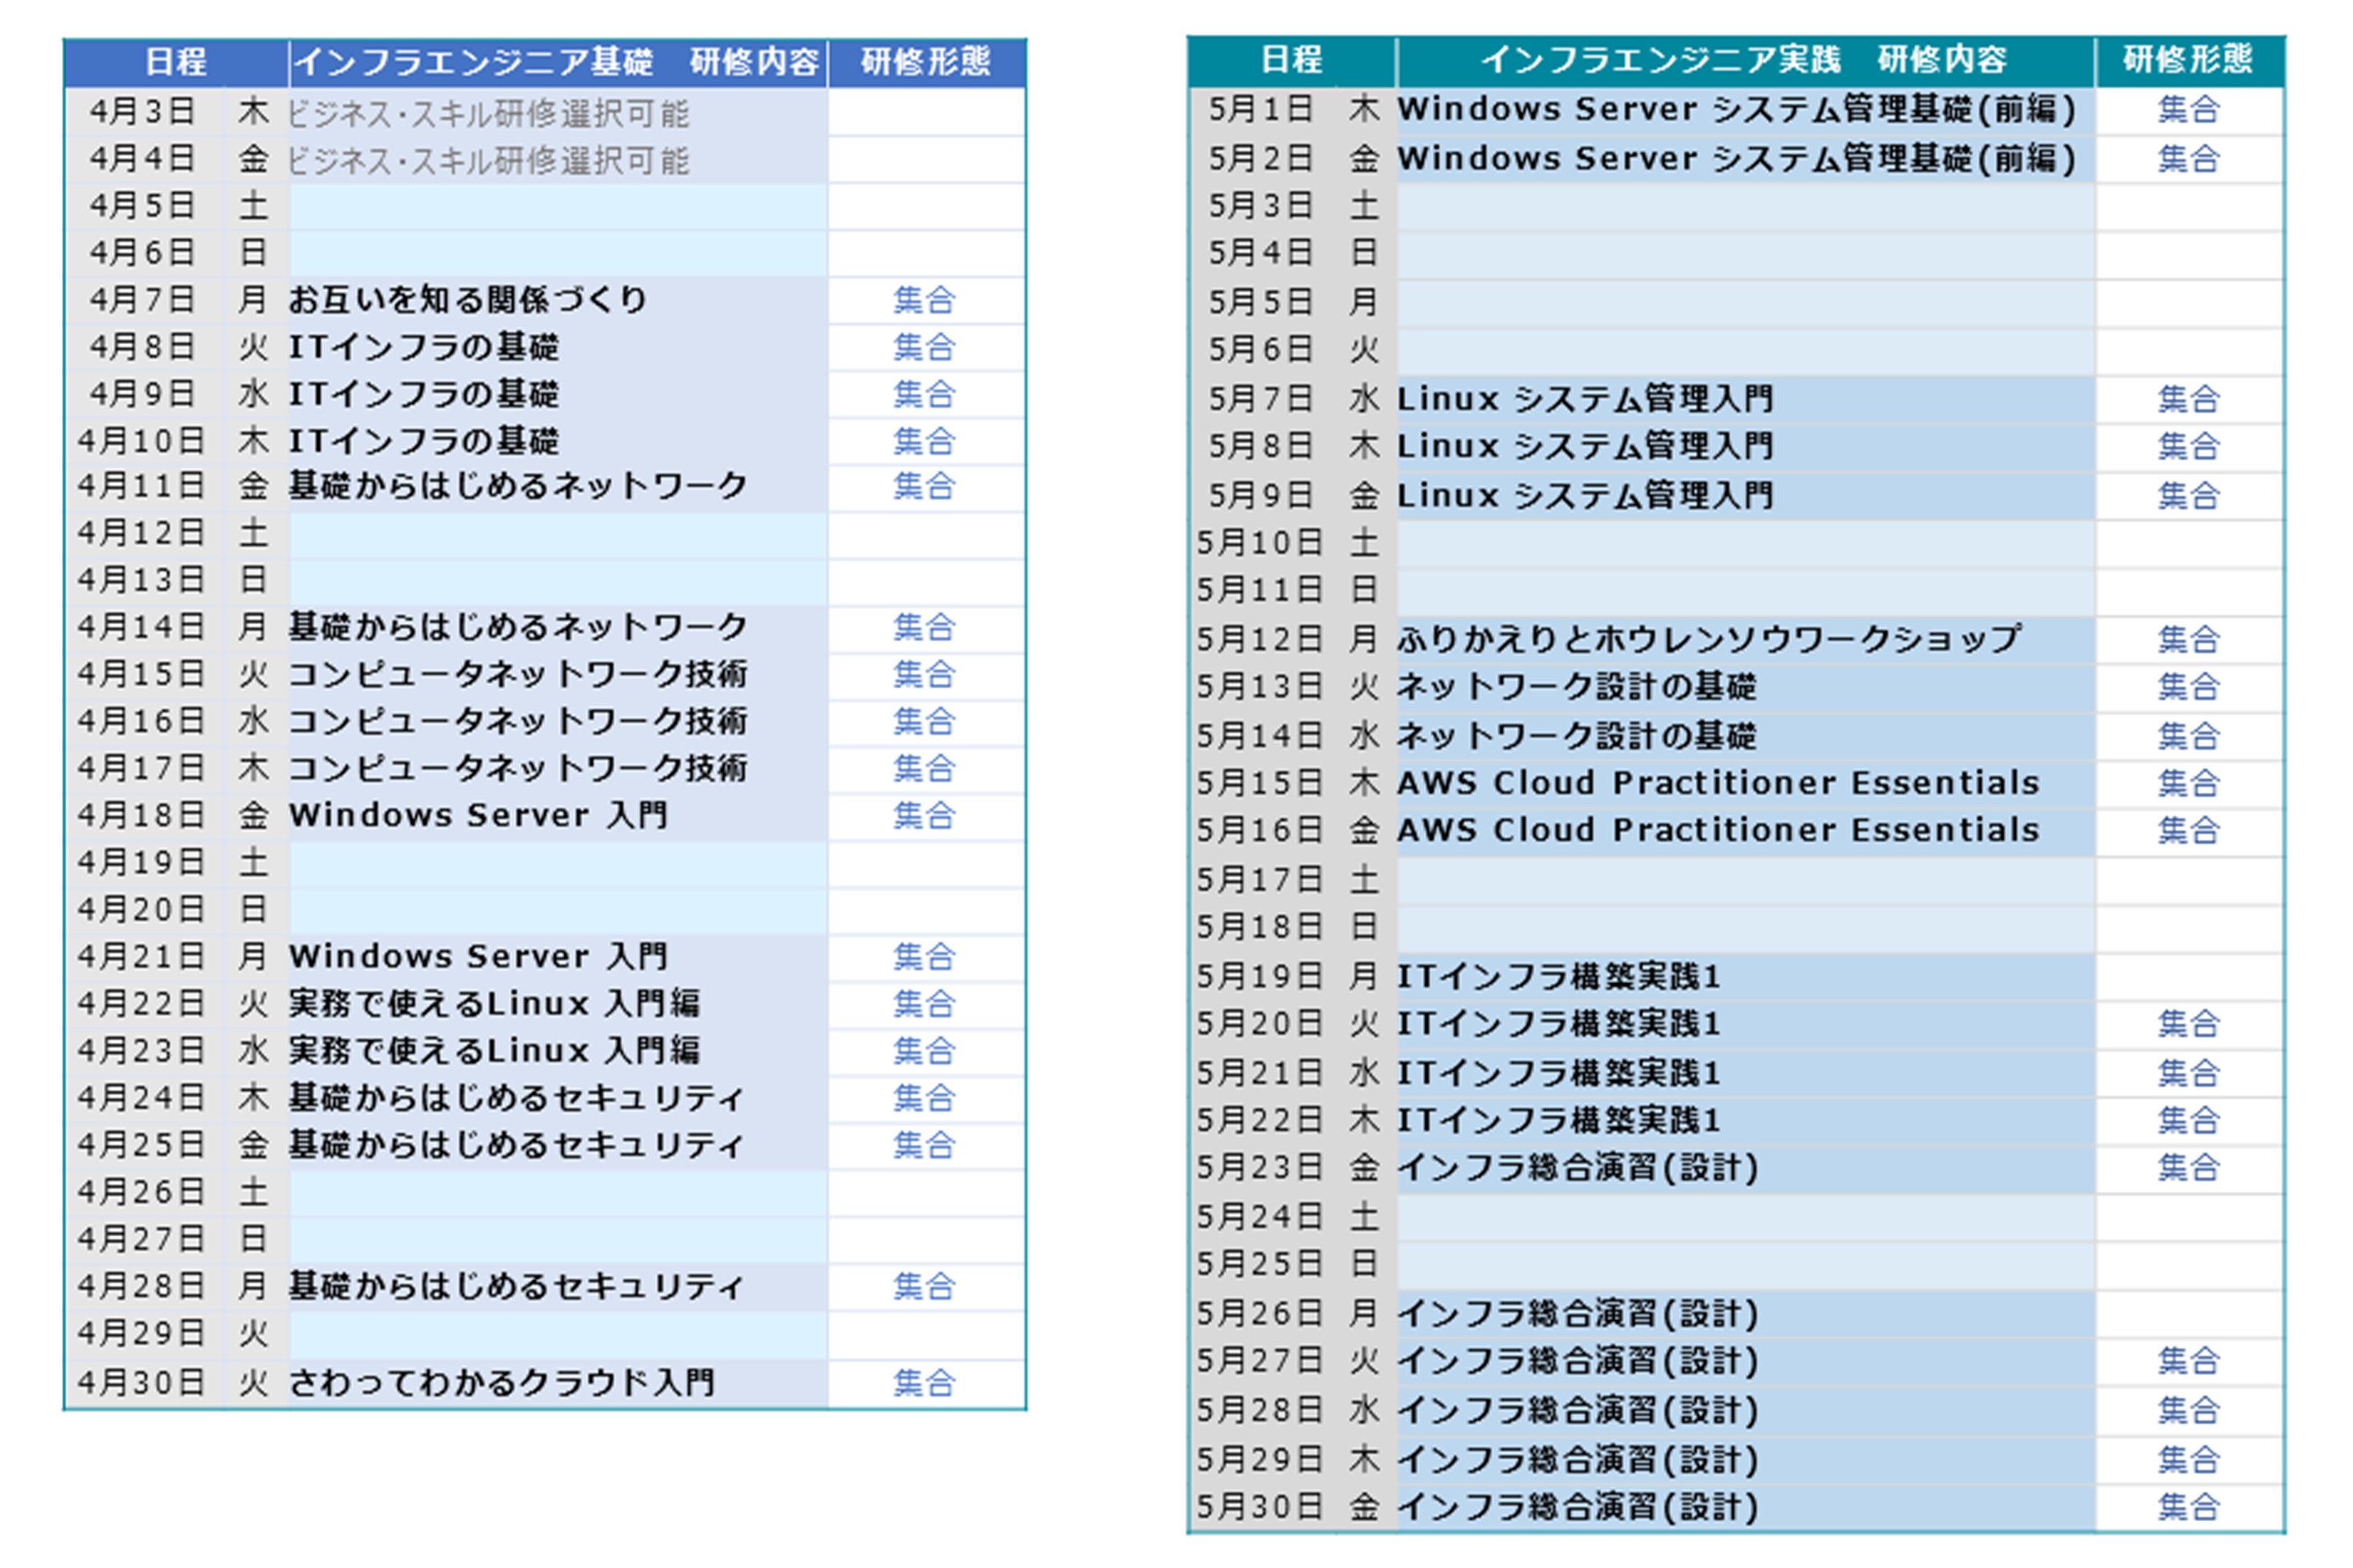Select the "5月22日" date cell
2353x1568 pixels.
pos(1260,1120)
